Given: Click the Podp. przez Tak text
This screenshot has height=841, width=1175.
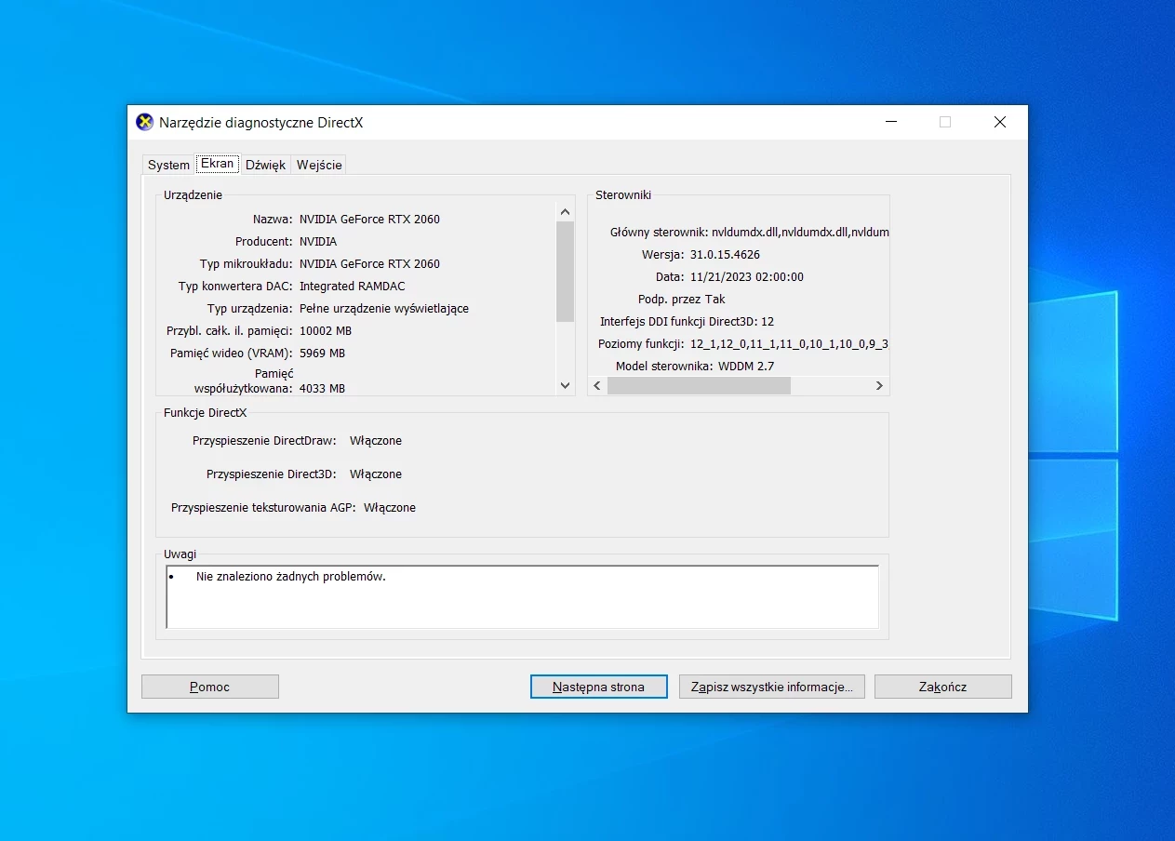Looking at the screenshot, I should [x=681, y=300].
